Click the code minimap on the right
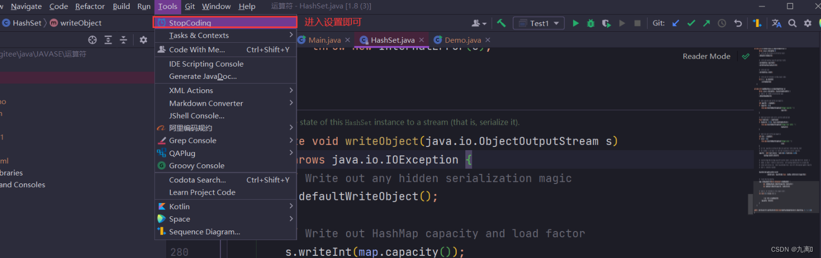 pos(784,132)
